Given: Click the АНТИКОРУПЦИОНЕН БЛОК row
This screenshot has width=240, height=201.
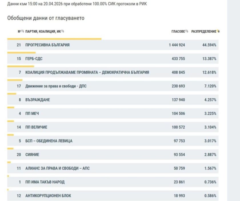Looking at the screenshot, I should click(48, 196).
